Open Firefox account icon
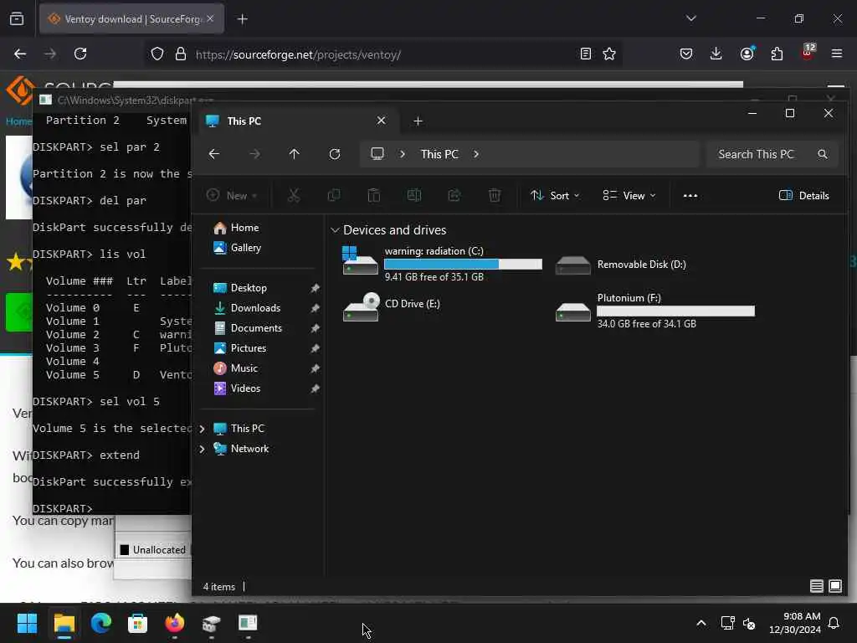Image resolution: width=857 pixels, height=643 pixels. pos(747,54)
